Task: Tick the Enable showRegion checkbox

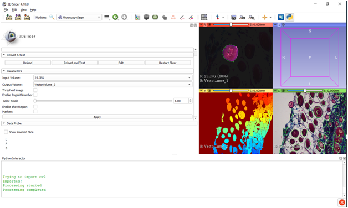Action: click(35, 107)
